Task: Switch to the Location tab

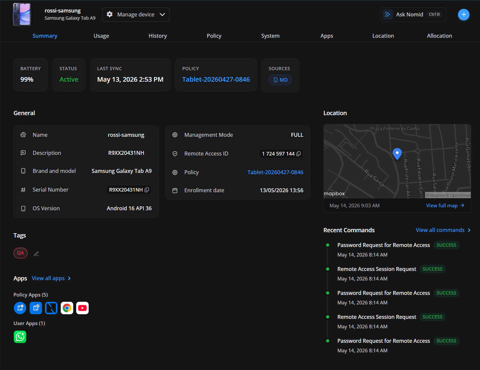Action: coord(383,36)
